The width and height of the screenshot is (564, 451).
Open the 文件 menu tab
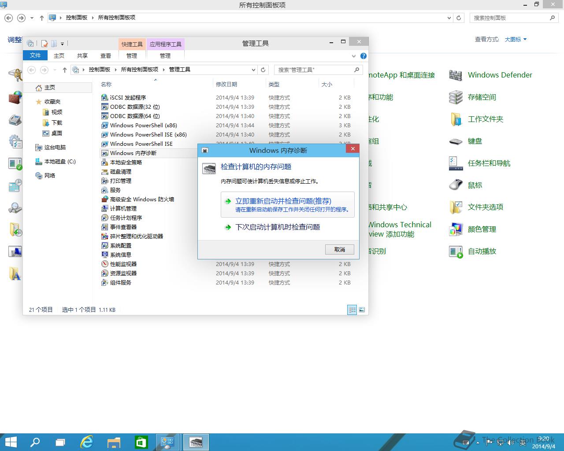coord(35,55)
